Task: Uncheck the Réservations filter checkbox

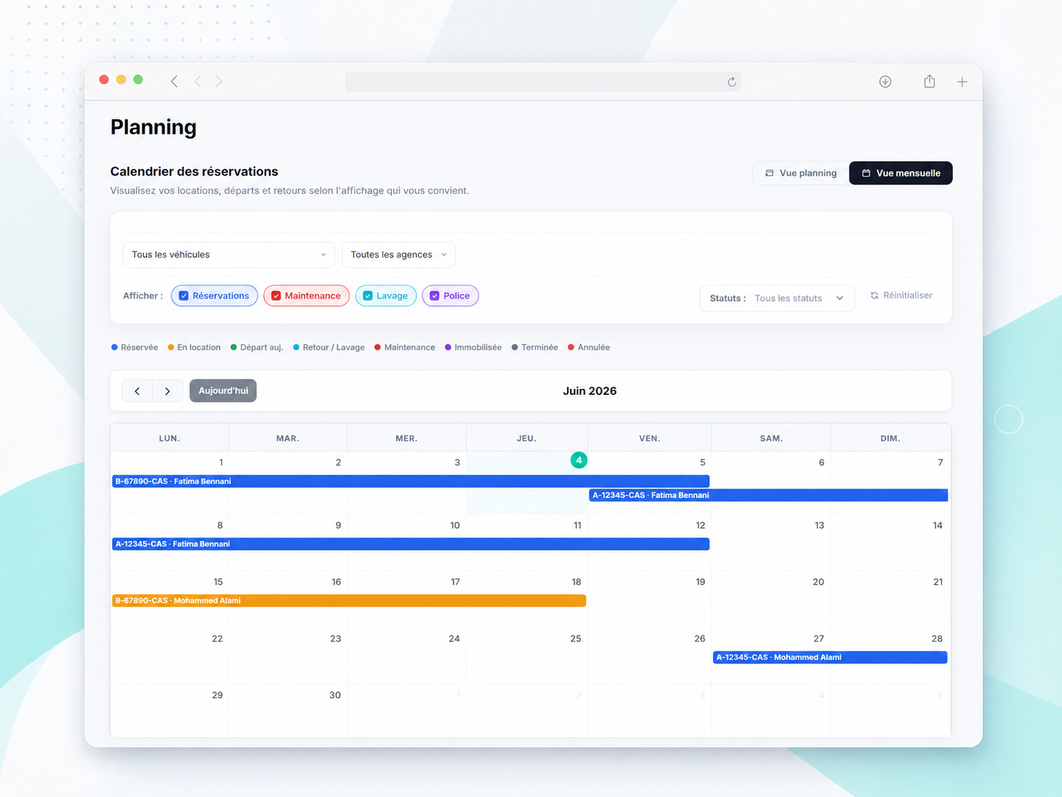Action: 184,296
